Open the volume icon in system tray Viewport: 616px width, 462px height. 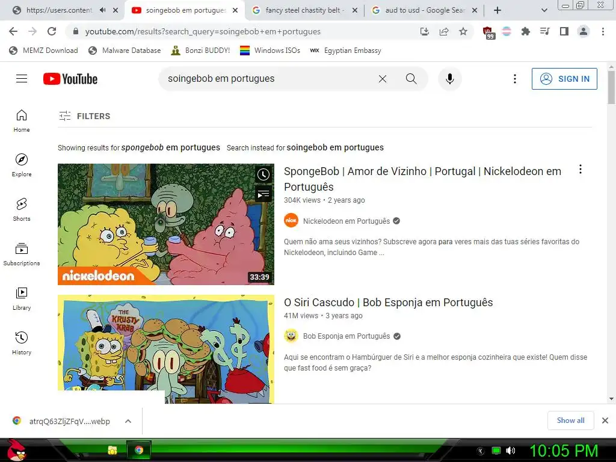pyautogui.click(x=510, y=451)
